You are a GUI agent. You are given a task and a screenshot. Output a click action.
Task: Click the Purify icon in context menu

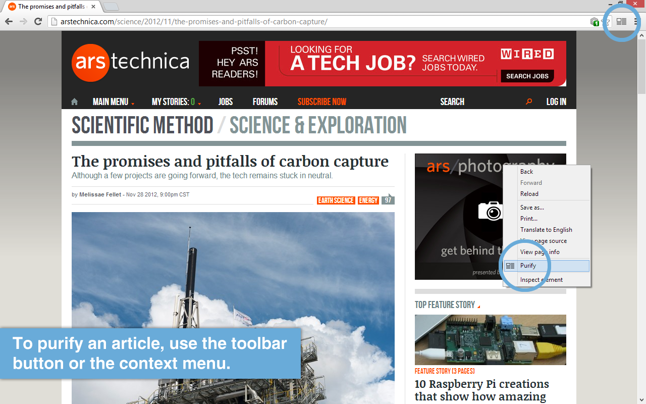tap(510, 266)
